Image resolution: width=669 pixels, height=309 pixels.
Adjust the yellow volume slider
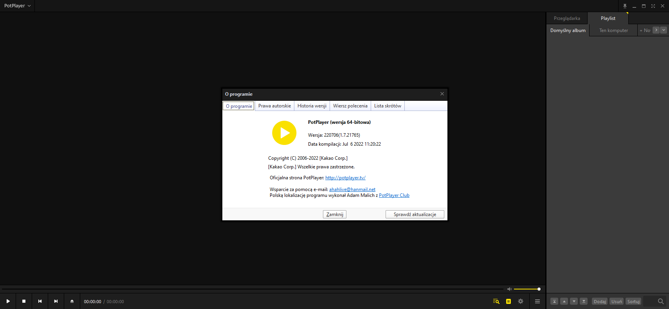pos(527,289)
